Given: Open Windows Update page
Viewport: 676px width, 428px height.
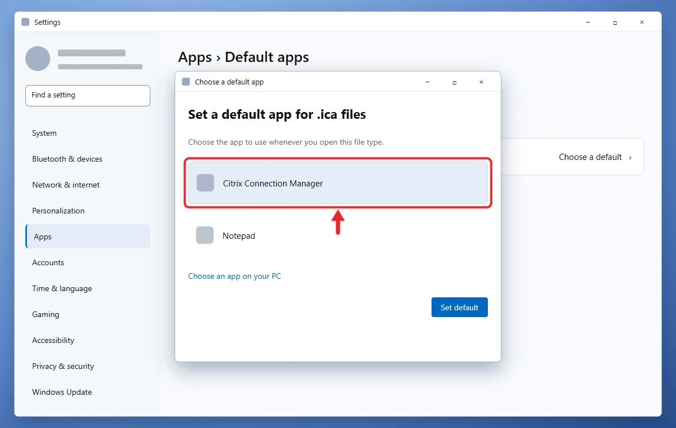Looking at the screenshot, I should tap(88, 393).
